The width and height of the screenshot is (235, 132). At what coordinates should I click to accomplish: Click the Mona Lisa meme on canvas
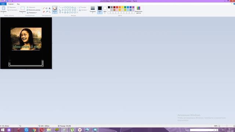tap(26, 39)
